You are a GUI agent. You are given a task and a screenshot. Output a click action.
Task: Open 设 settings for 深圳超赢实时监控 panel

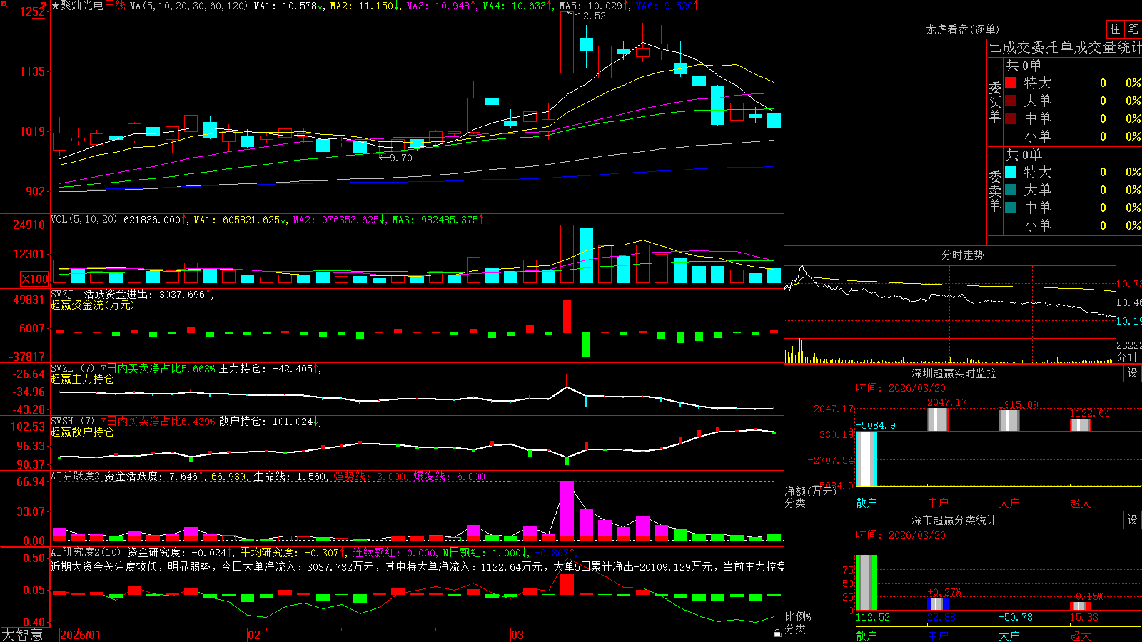1133,373
